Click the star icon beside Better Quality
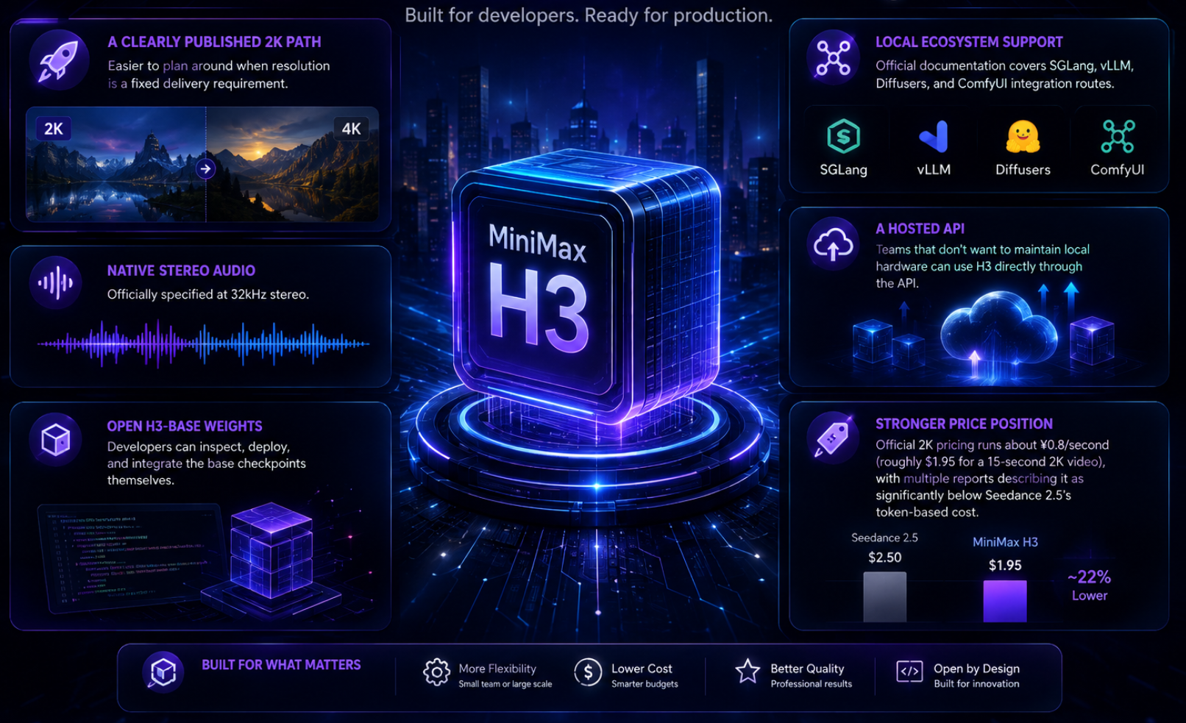This screenshot has height=723, width=1186. (748, 671)
